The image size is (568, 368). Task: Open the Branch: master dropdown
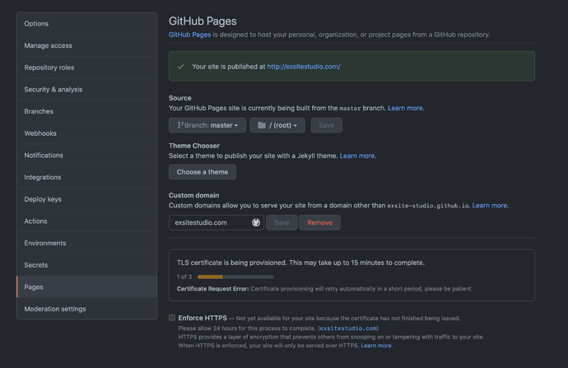click(x=207, y=125)
